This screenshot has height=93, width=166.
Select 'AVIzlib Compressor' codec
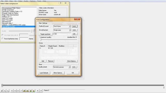[8, 10]
